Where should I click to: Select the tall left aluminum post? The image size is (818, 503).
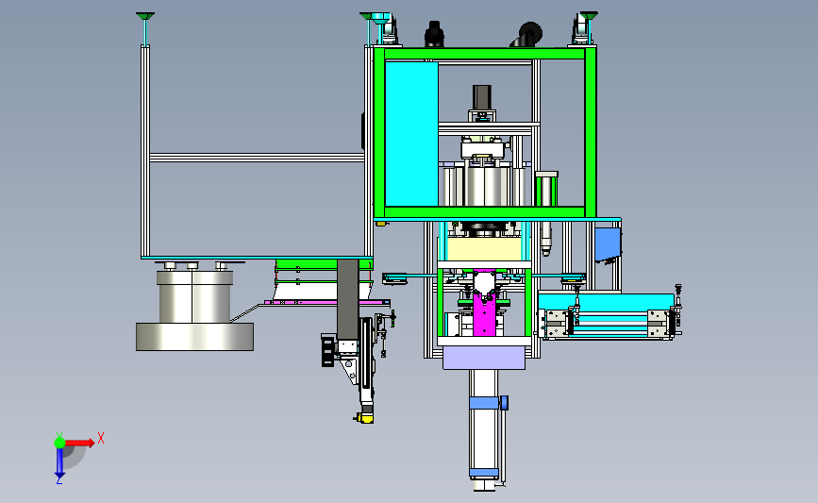click(145, 151)
